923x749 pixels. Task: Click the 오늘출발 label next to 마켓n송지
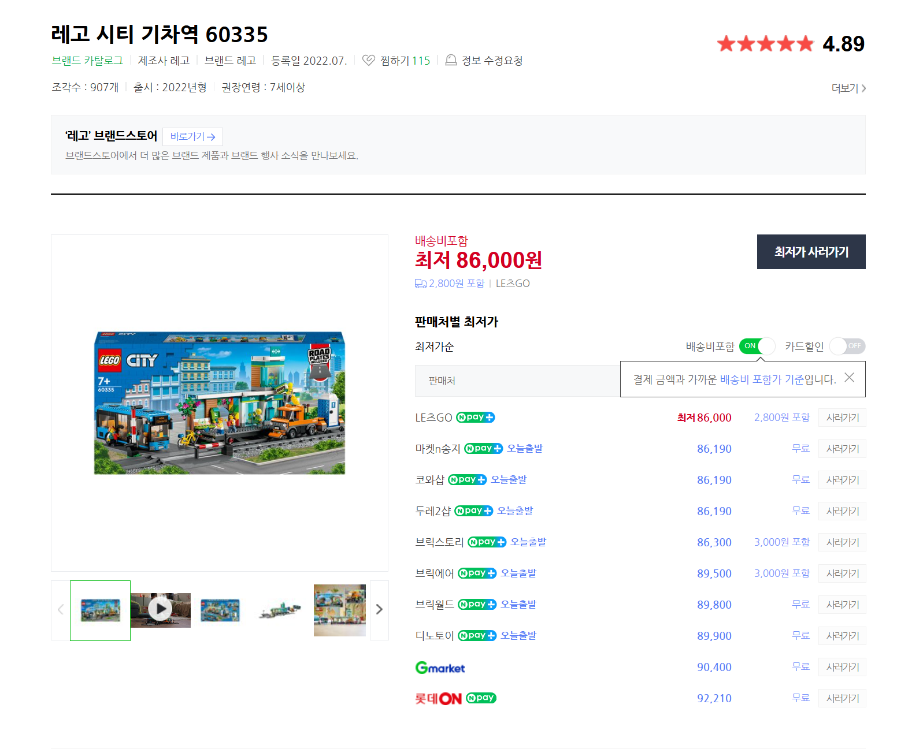525,449
